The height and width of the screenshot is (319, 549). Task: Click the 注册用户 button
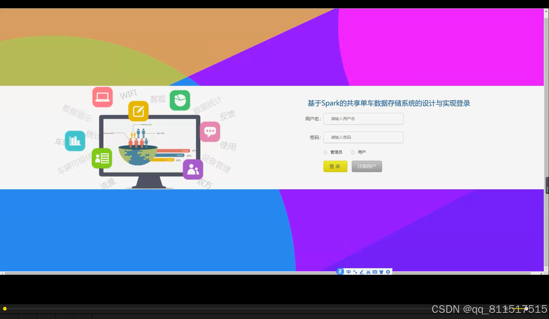coord(367,166)
